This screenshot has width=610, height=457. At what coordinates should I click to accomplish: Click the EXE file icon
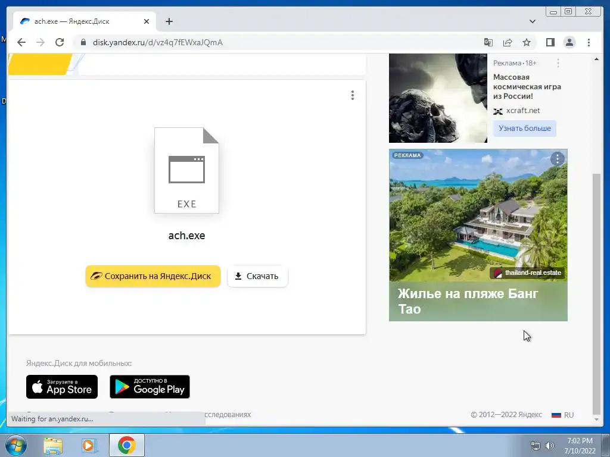(186, 170)
